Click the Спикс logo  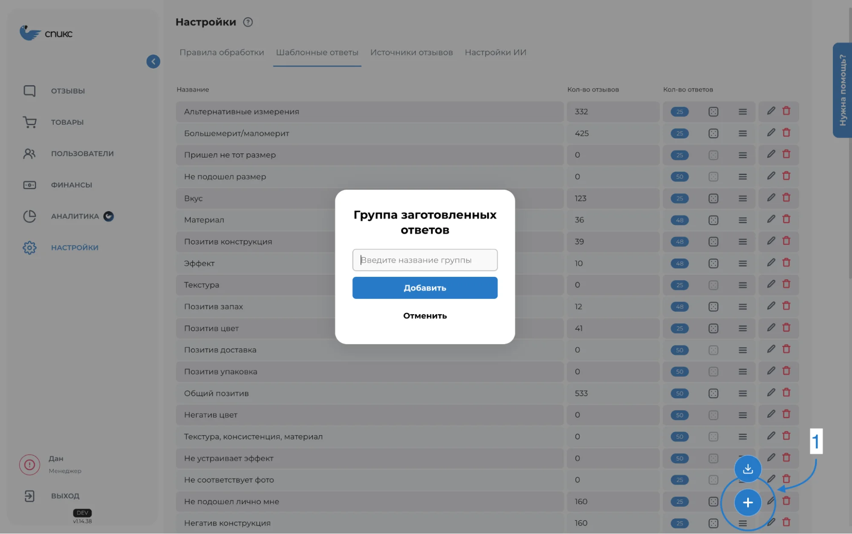tap(46, 33)
